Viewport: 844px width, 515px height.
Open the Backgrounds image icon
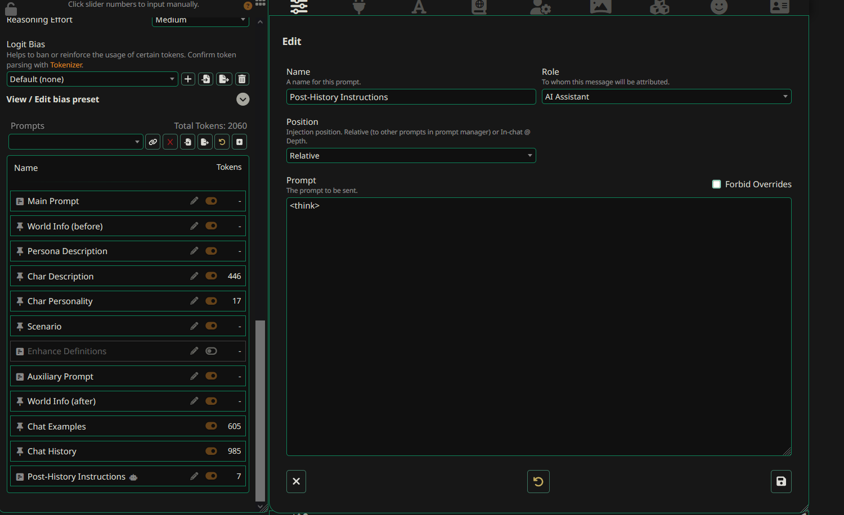pyautogui.click(x=600, y=7)
